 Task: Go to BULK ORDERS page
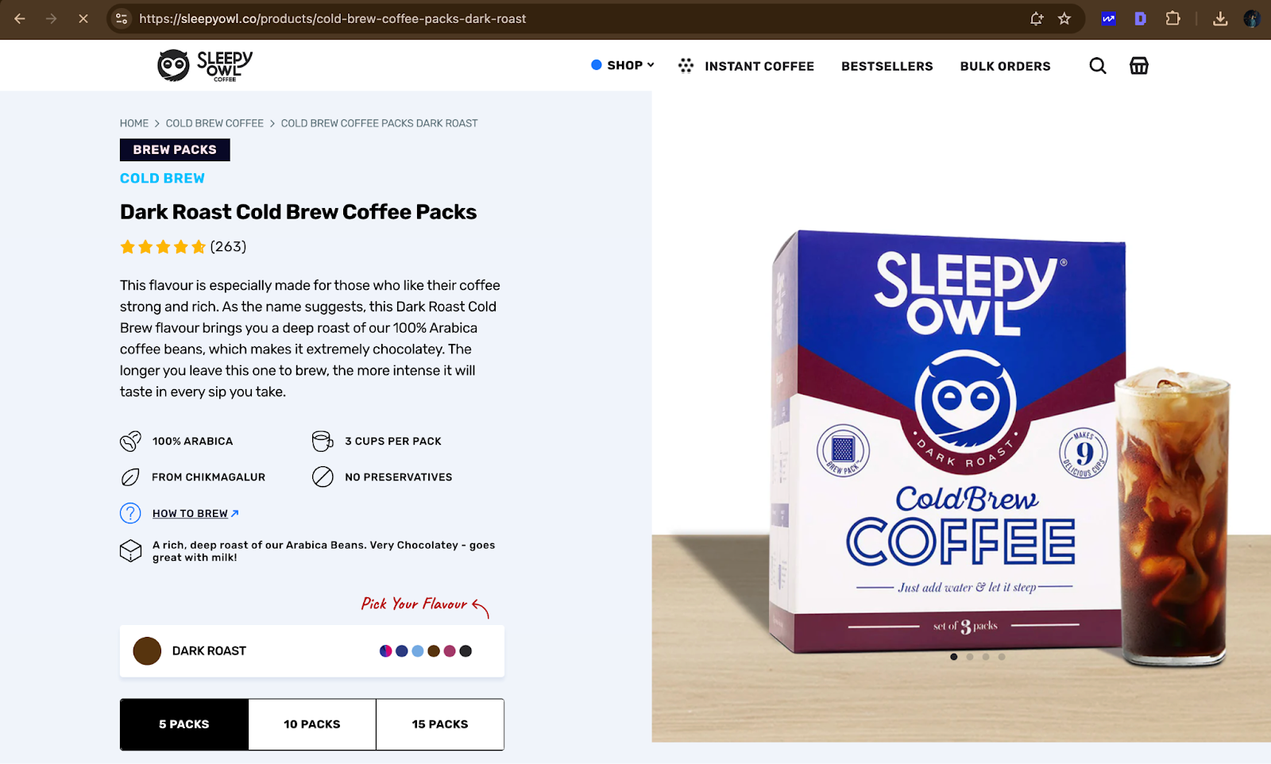1005,66
